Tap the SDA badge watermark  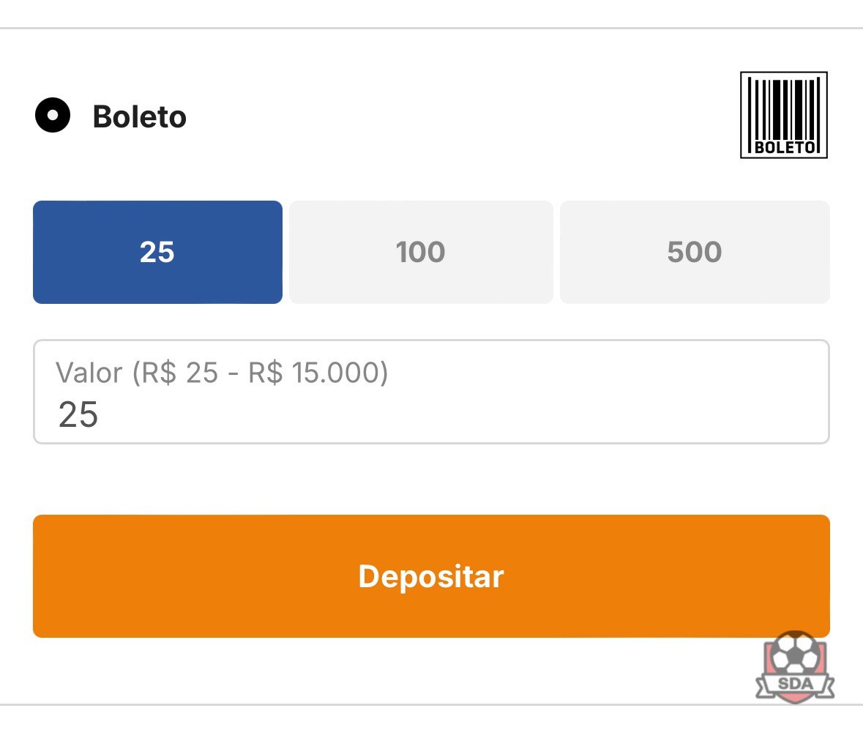pyautogui.click(x=796, y=667)
